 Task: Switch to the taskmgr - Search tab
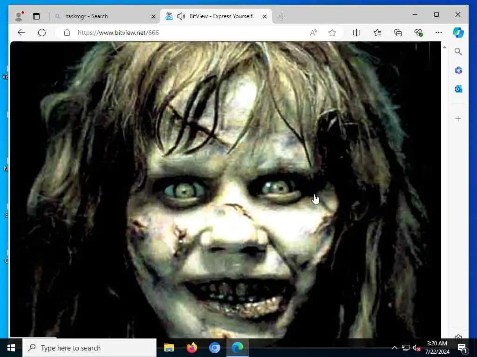[x=104, y=16]
